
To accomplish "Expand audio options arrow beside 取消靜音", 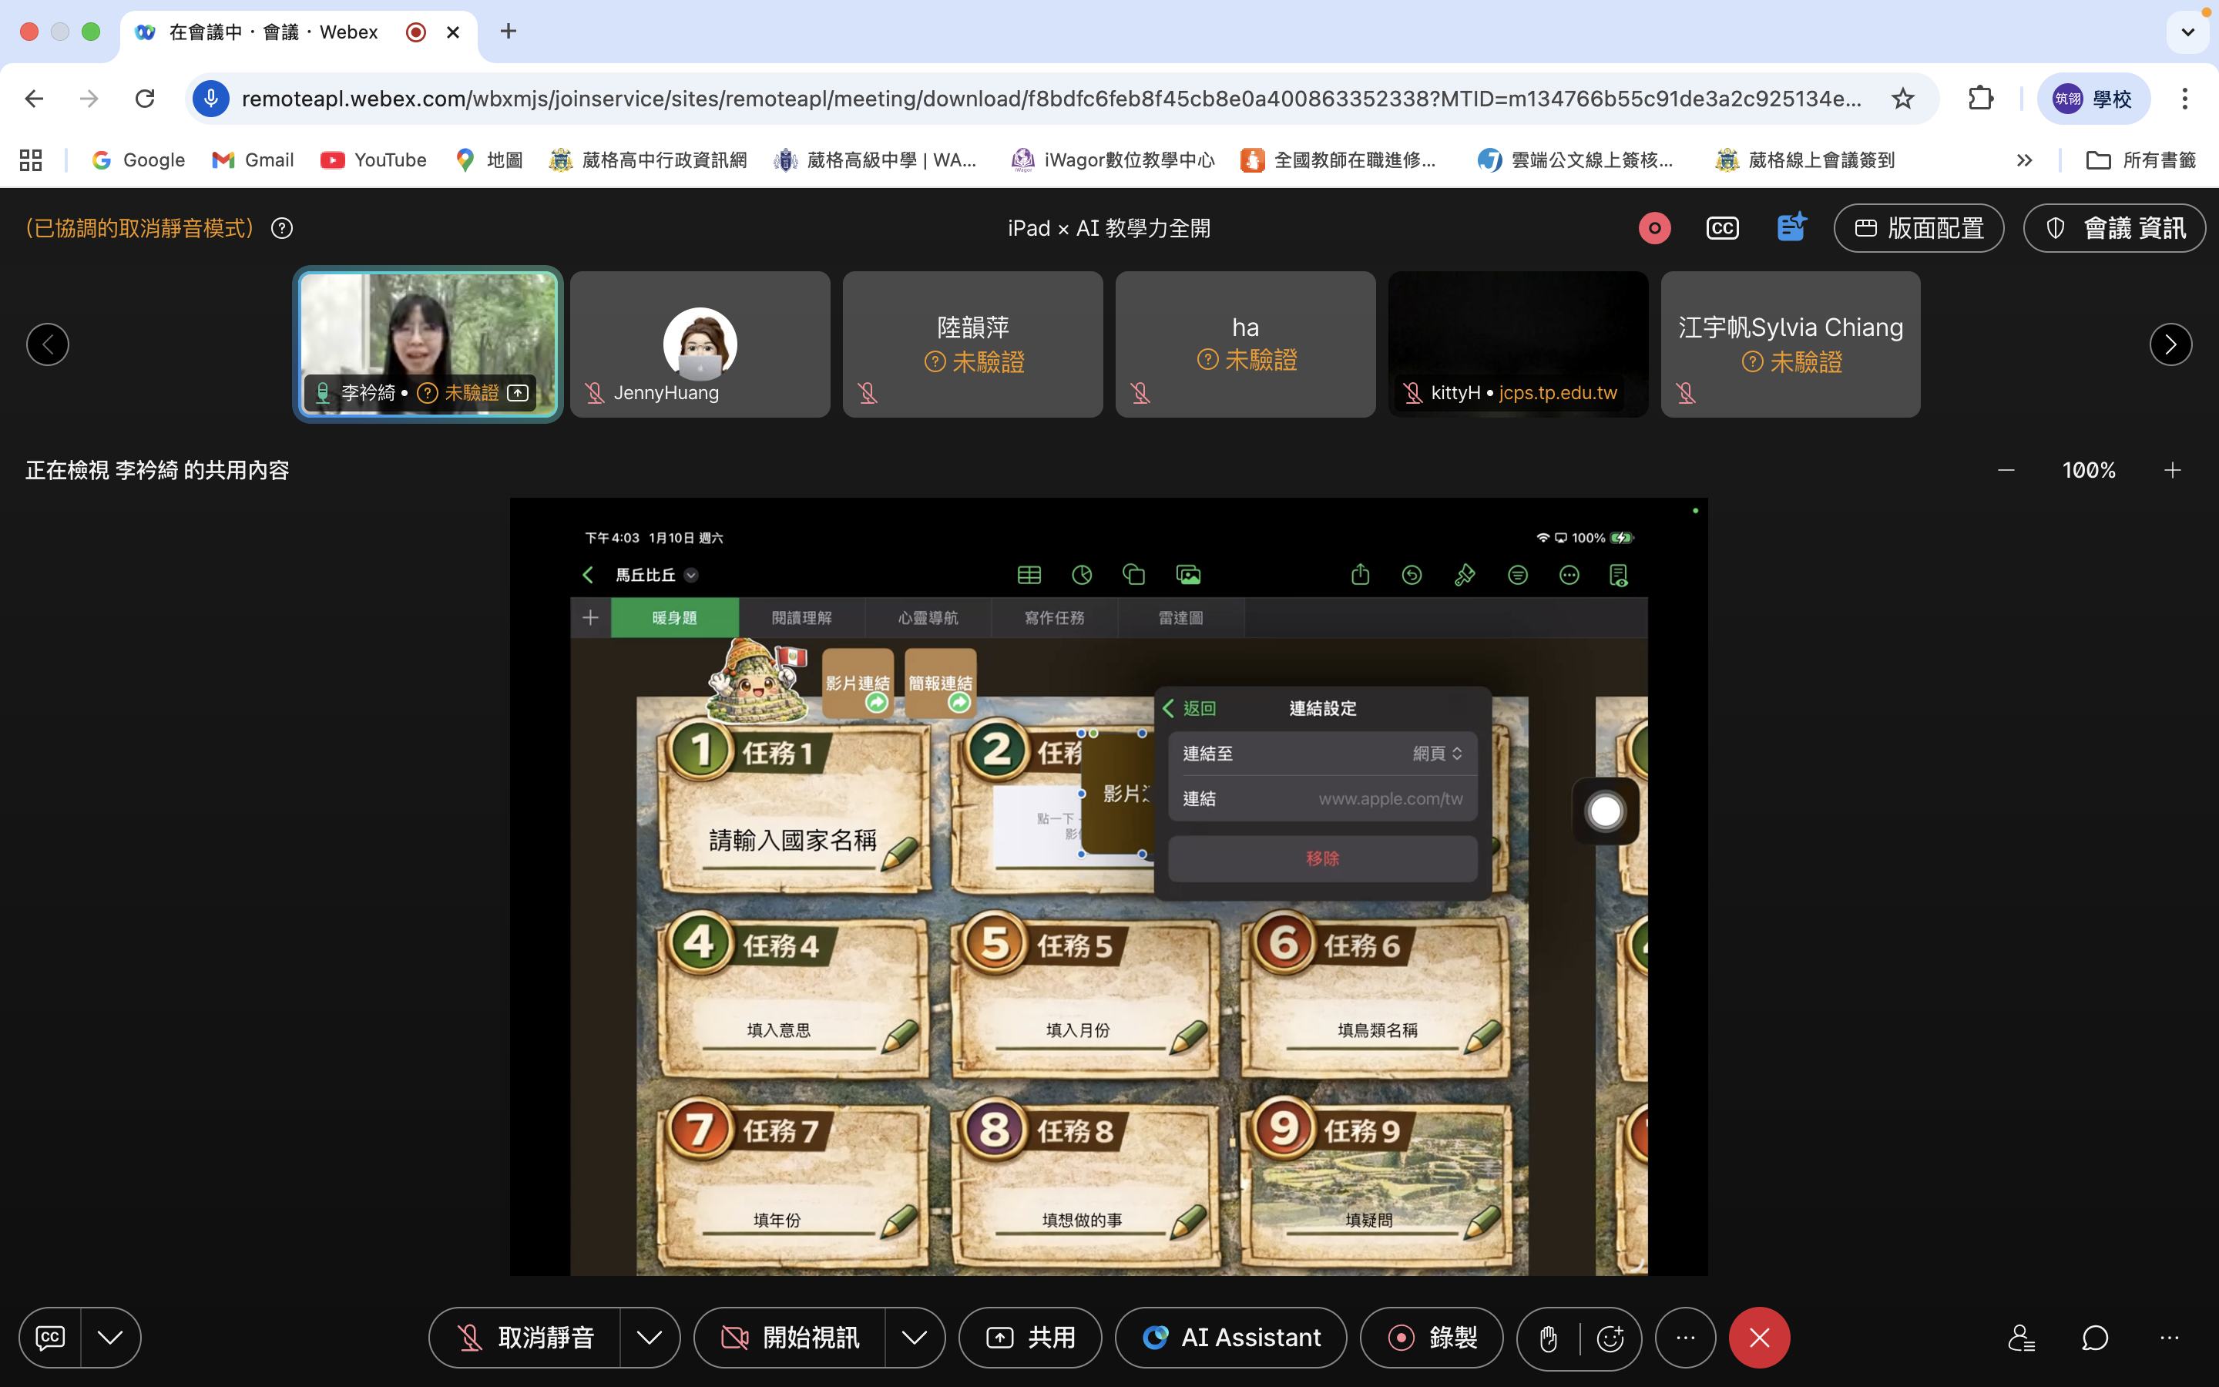I will 650,1338.
